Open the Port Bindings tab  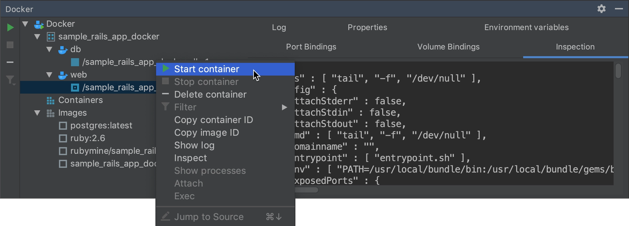311,47
